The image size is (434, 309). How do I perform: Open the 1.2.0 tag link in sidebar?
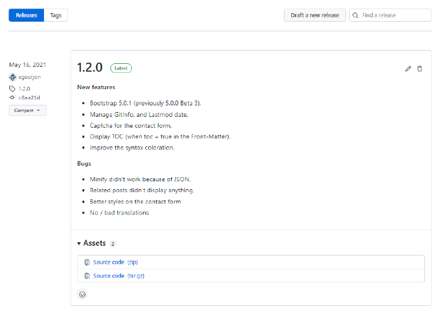point(24,89)
